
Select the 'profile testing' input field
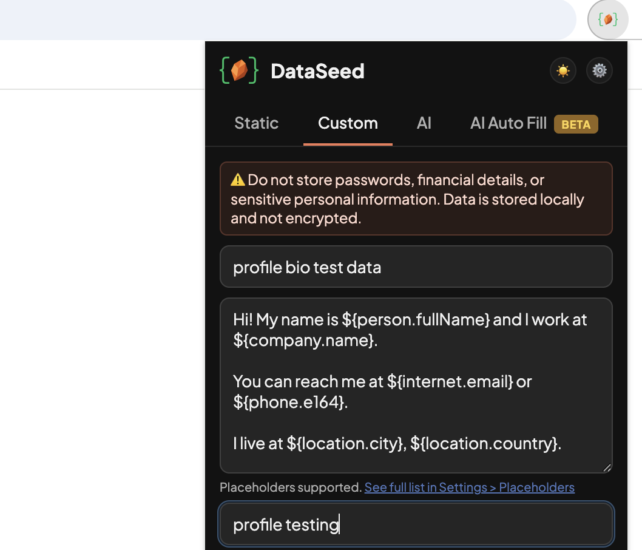(416, 524)
